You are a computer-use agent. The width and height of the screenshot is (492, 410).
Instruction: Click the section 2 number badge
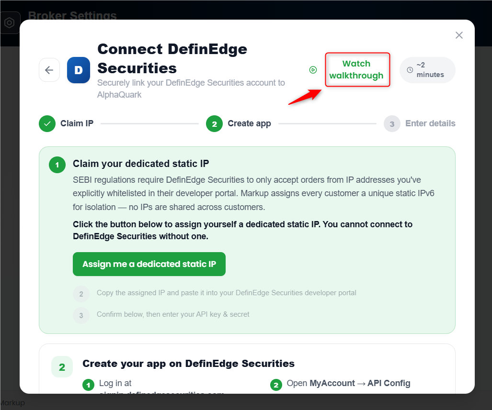pos(62,367)
